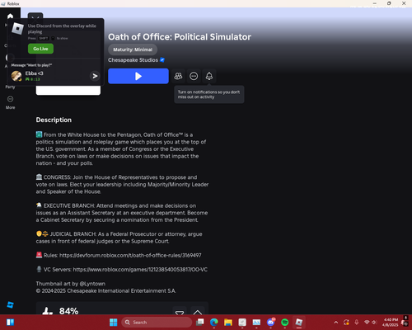Open the VC Servers roblox.com link
412x330 pixels.
click(140, 270)
